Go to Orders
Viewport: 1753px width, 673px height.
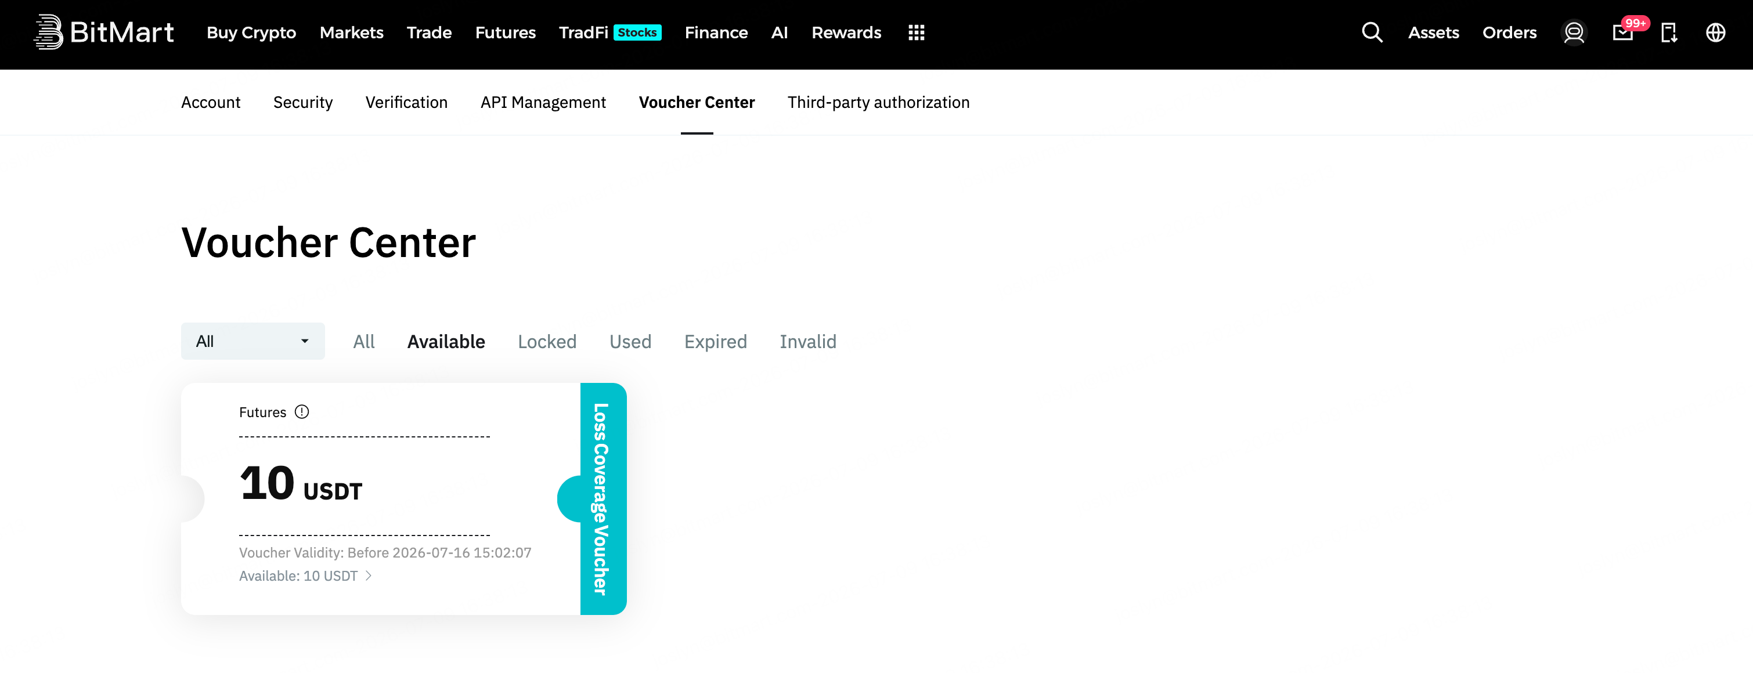click(x=1509, y=32)
